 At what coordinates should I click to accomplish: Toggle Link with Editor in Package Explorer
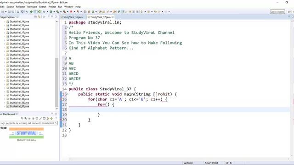point(39,17)
